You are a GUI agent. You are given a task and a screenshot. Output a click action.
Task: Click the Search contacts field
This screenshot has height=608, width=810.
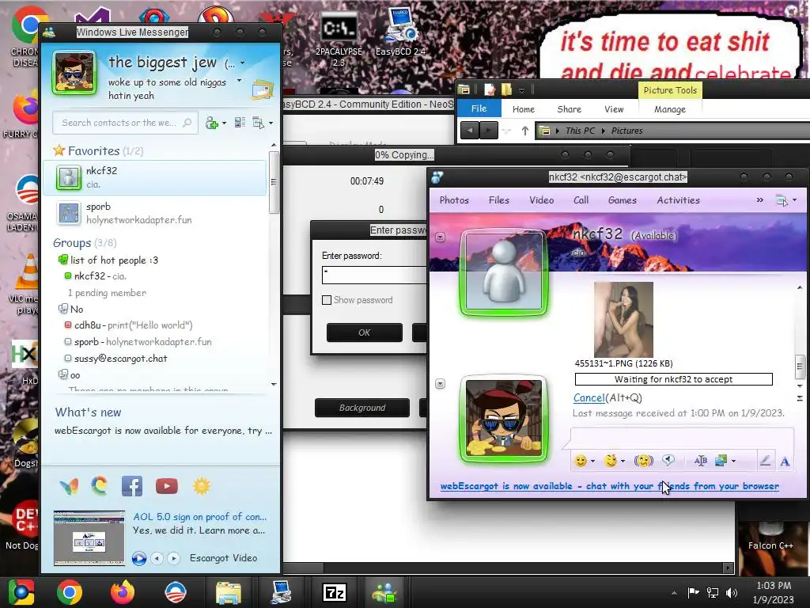[125, 123]
